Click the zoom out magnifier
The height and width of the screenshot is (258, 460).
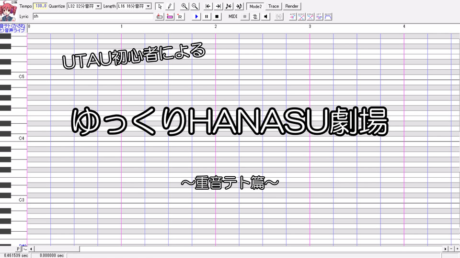(x=195, y=6)
